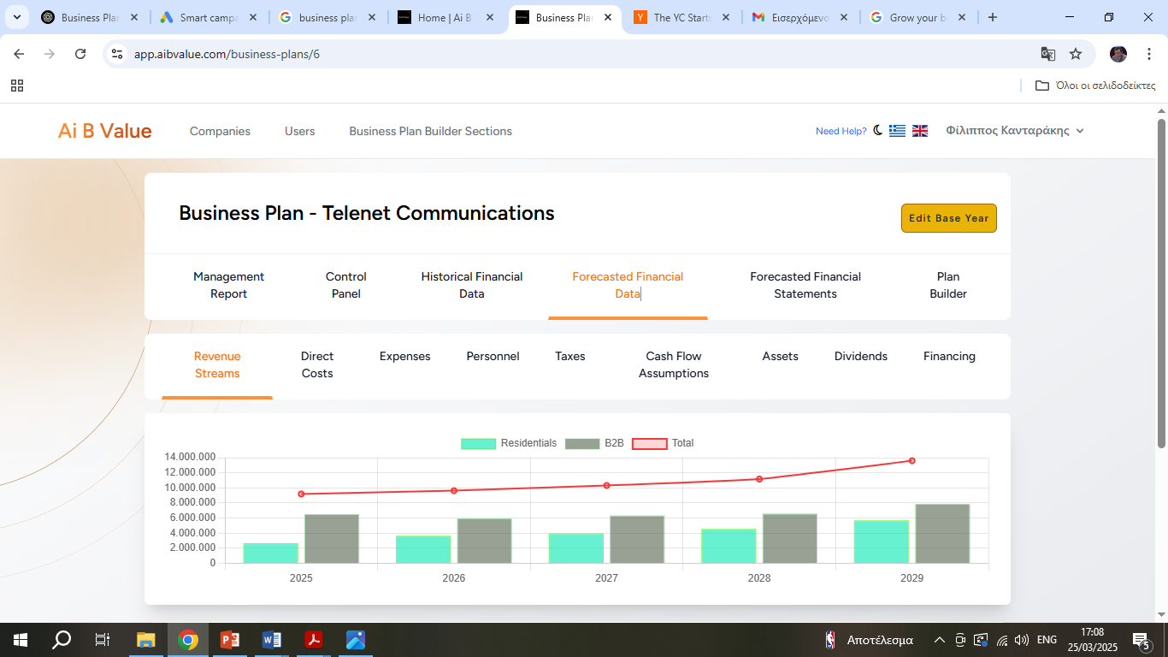Open Historical Financial Data tab
The width and height of the screenshot is (1168, 657).
tap(472, 285)
